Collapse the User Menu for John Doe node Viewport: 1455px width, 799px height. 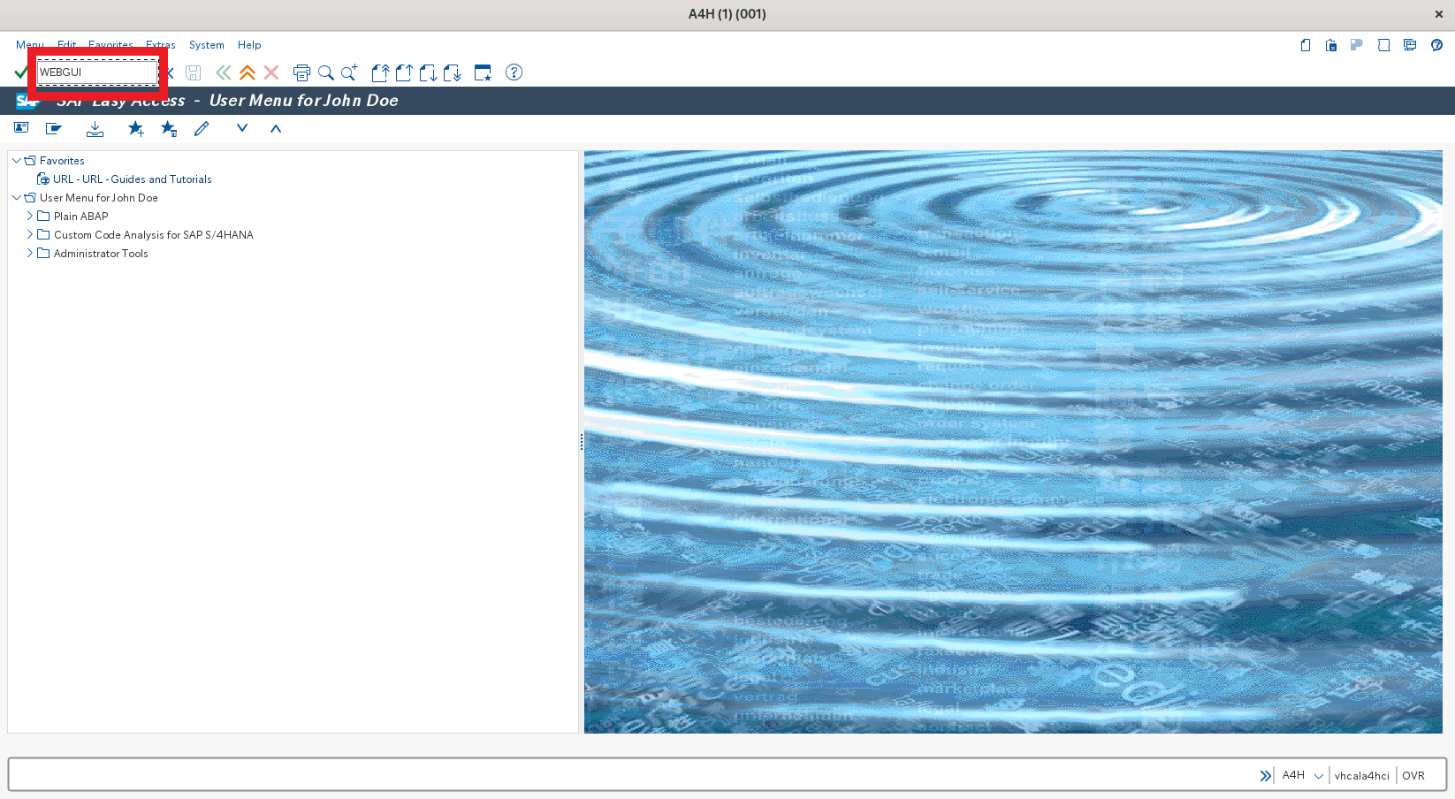[17, 197]
